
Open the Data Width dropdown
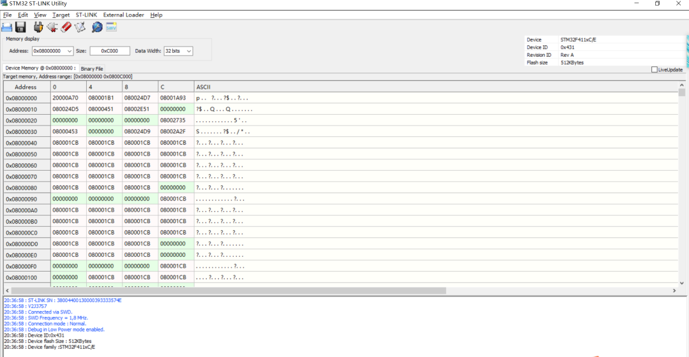(x=188, y=51)
